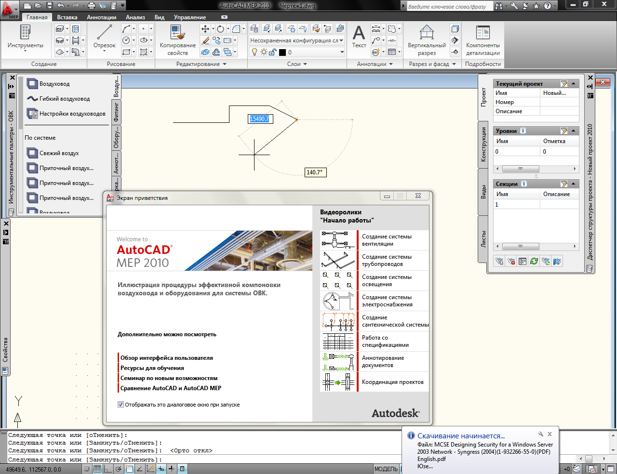Open the Вставка ribbon tab

[67, 17]
